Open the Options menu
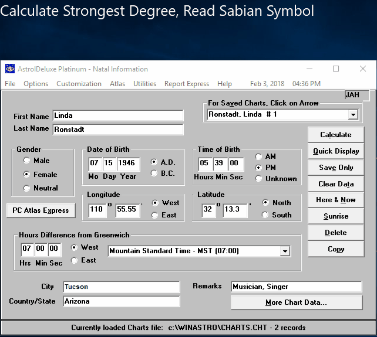Image resolution: width=377 pixels, height=337 pixels. pyautogui.click(x=36, y=84)
